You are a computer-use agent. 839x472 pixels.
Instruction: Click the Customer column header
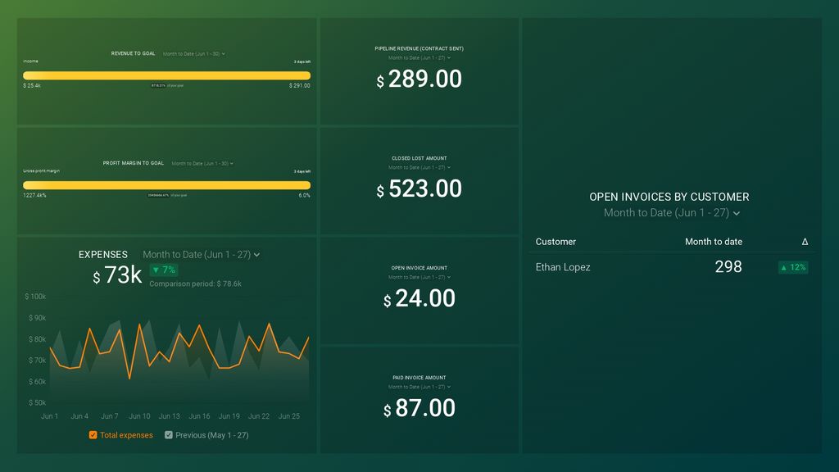pyautogui.click(x=556, y=242)
